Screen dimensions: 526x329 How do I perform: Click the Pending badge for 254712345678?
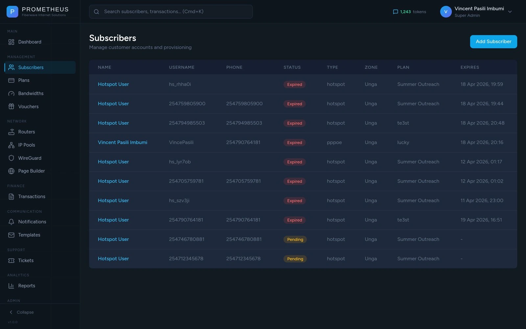click(x=295, y=259)
